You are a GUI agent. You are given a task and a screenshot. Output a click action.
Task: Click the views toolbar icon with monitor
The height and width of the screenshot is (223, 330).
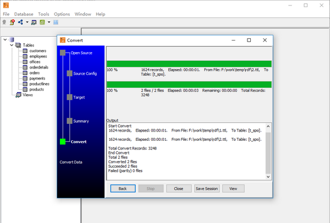[34, 22]
